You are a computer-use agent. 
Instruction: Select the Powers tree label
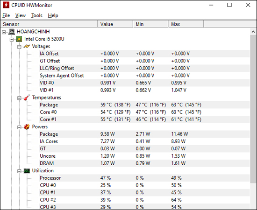[40, 126]
